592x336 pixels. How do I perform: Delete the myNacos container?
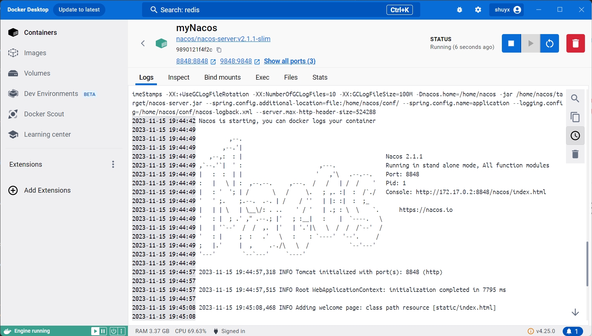coord(575,43)
